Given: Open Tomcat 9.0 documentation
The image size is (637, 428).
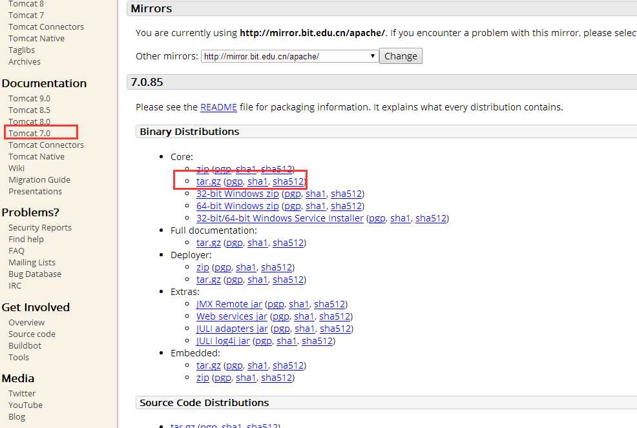Looking at the screenshot, I should [29, 99].
